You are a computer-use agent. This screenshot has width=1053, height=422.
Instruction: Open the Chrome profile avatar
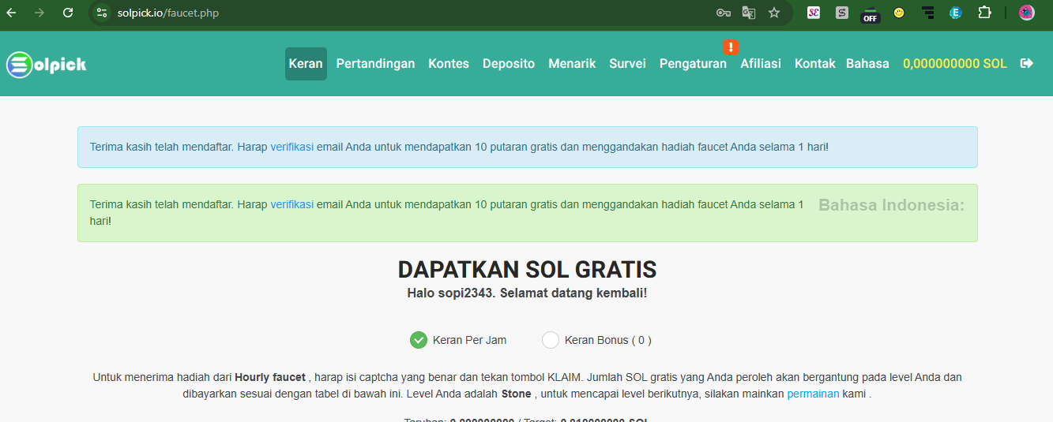click(x=1027, y=13)
